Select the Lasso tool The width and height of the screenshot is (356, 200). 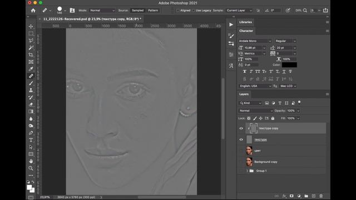click(x=31, y=41)
